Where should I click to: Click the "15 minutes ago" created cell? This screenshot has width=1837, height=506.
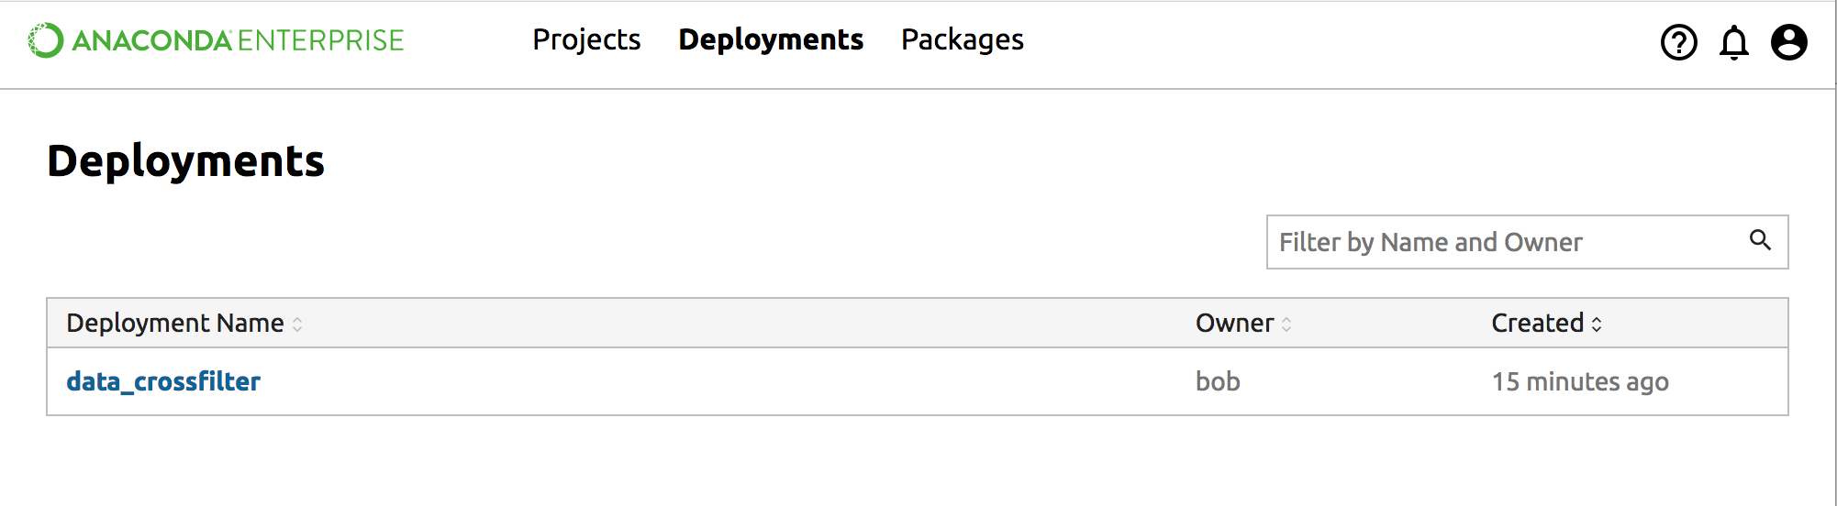click(1579, 381)
